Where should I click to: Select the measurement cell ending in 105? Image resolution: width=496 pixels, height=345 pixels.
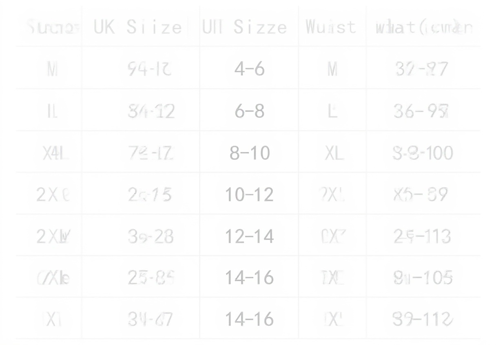[x=423, y=278]
